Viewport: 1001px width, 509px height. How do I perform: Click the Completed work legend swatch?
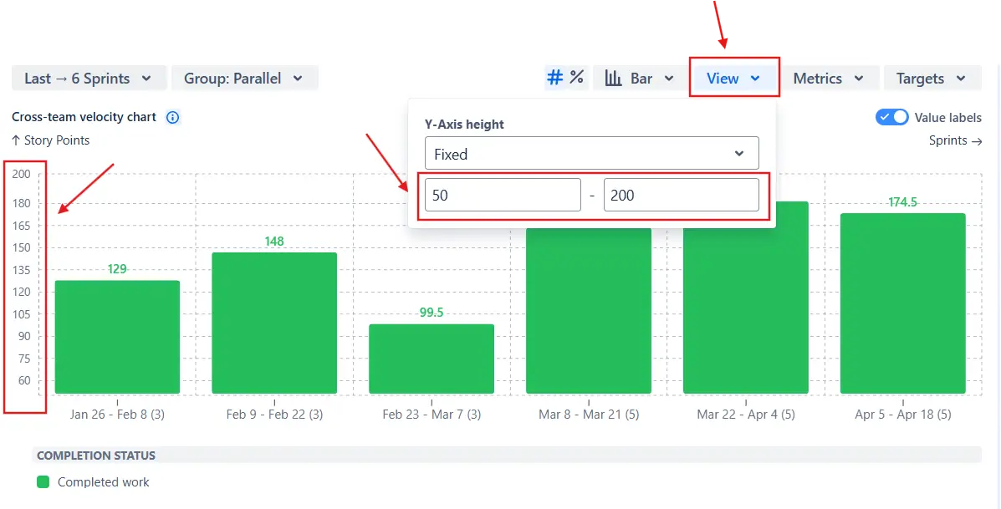[41, 482]
